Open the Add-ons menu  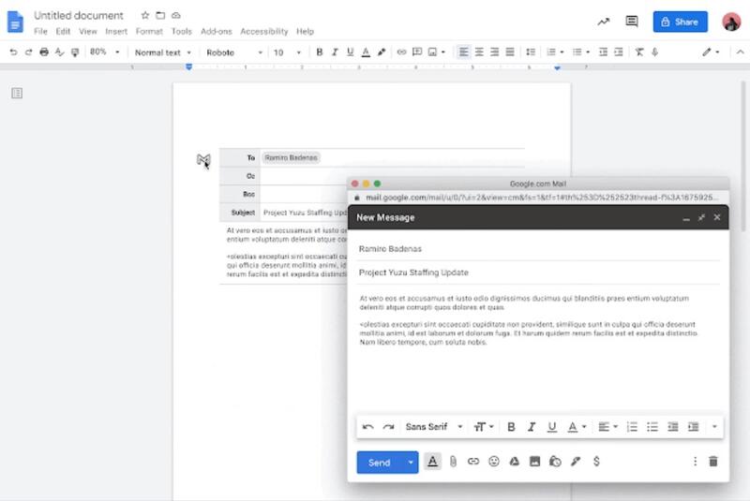pos(217,31)
